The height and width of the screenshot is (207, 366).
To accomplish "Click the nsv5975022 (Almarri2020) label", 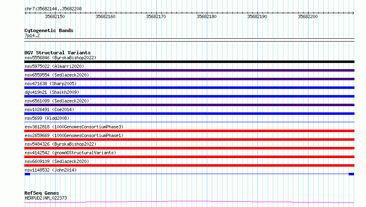I will pyautogui.click(x=54, y=66).
